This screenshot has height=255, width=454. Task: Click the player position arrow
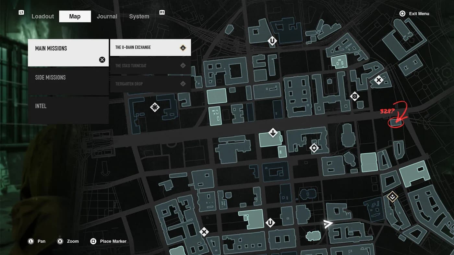pyautogui.click(x=328, y=224)
